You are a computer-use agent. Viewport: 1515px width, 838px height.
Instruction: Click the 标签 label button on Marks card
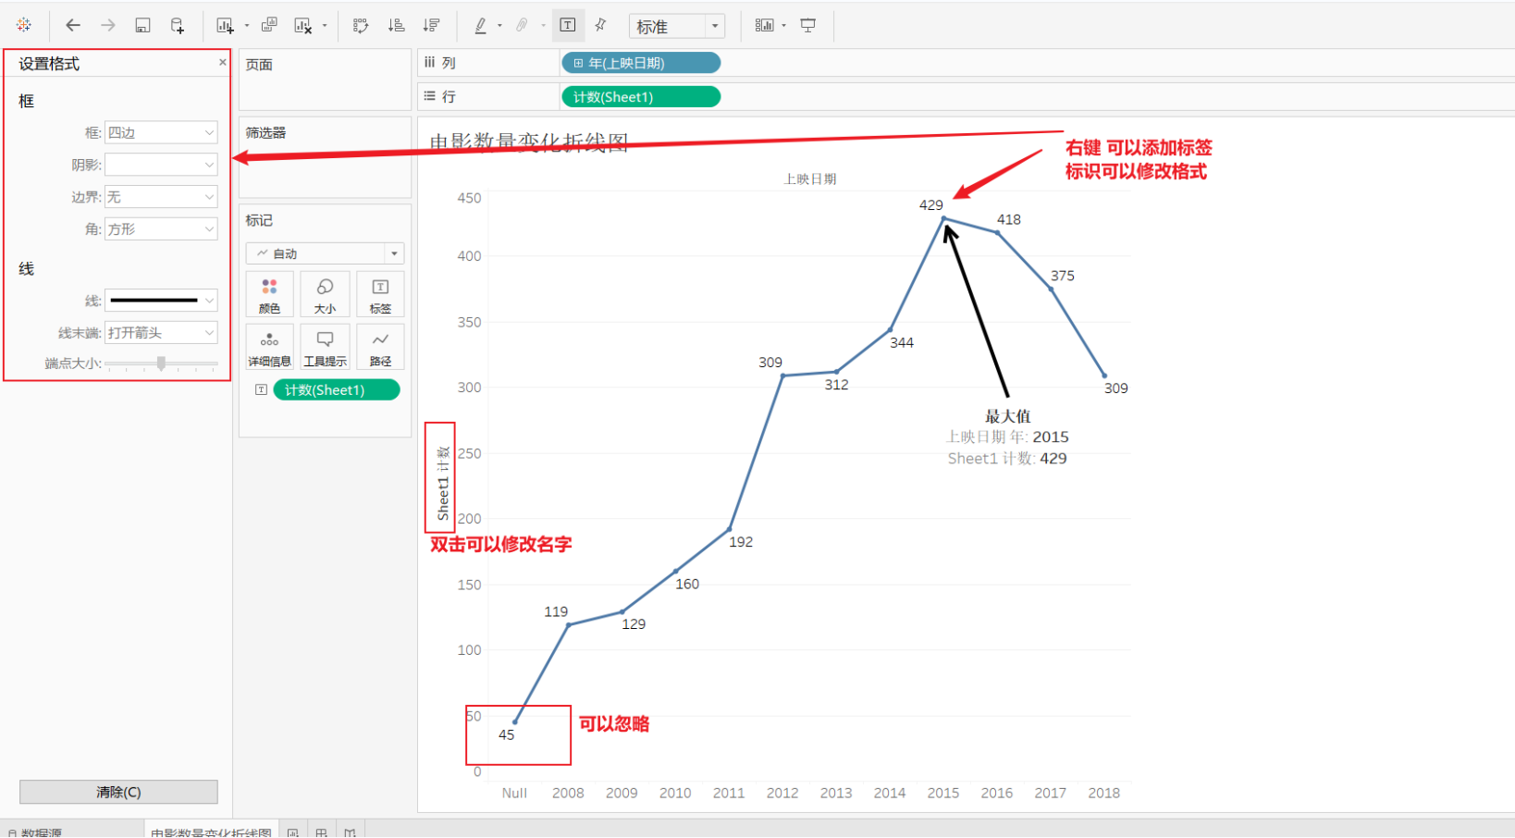click(380, 295)
